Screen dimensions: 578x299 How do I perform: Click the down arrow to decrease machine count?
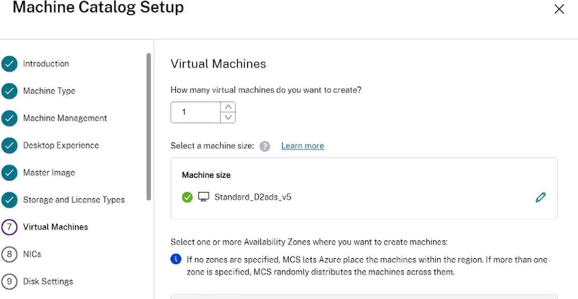click(228, 118)
